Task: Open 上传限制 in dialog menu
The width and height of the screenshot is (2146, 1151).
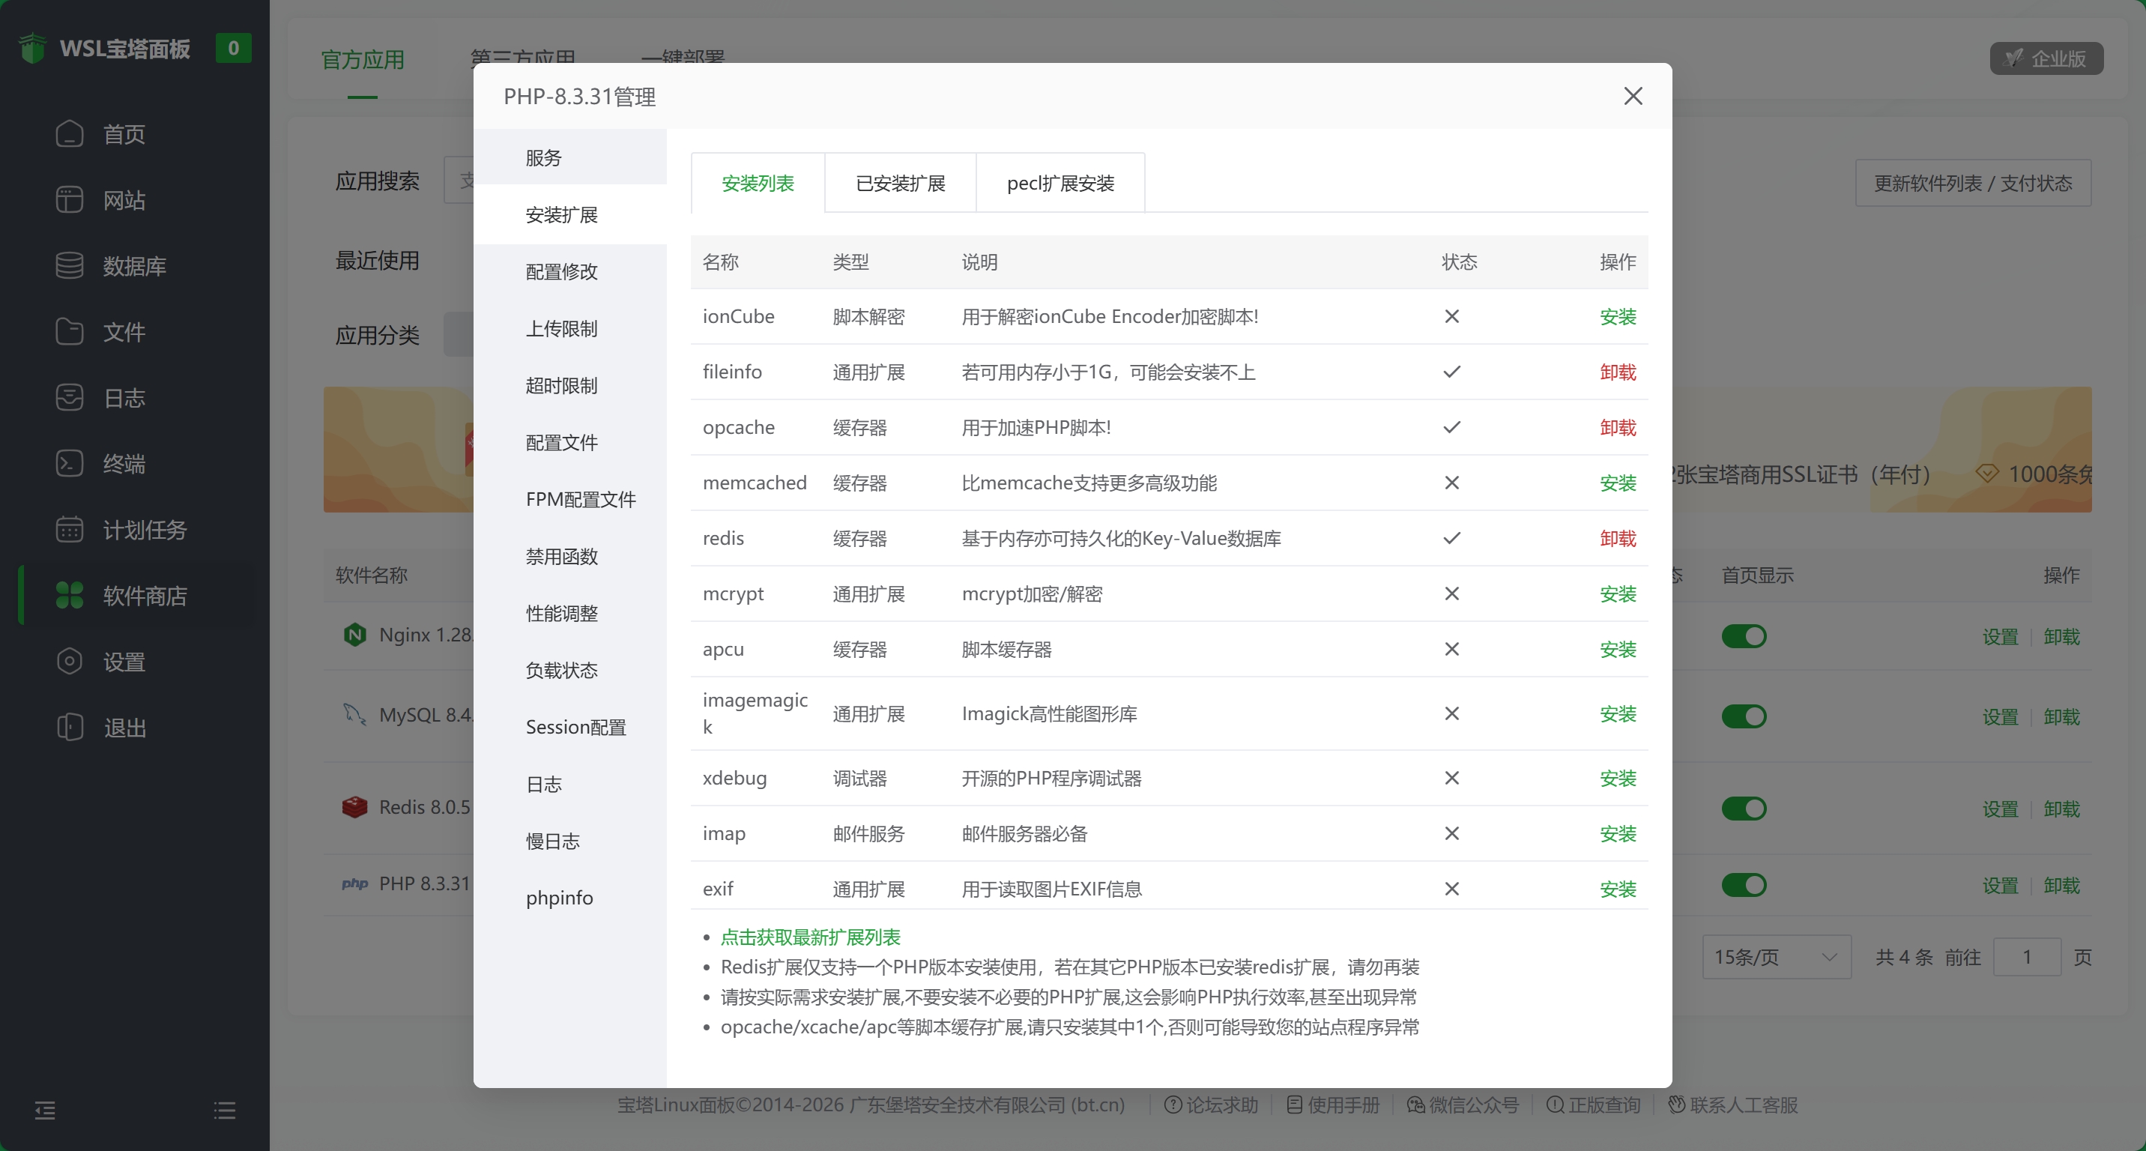Action: [569, 329]
